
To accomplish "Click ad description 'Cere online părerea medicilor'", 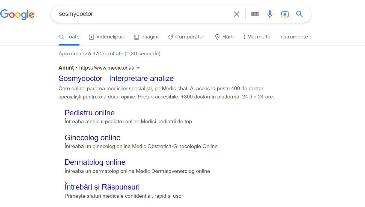I will [x=93, y=89].
